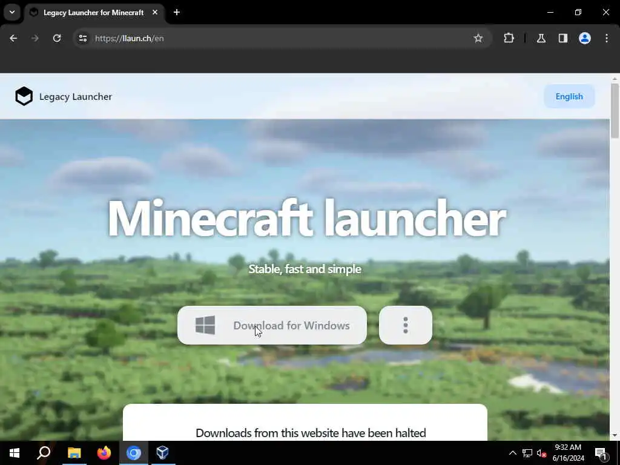
Task: Click the Windows logo on download button
Action: tap(205, 325)
